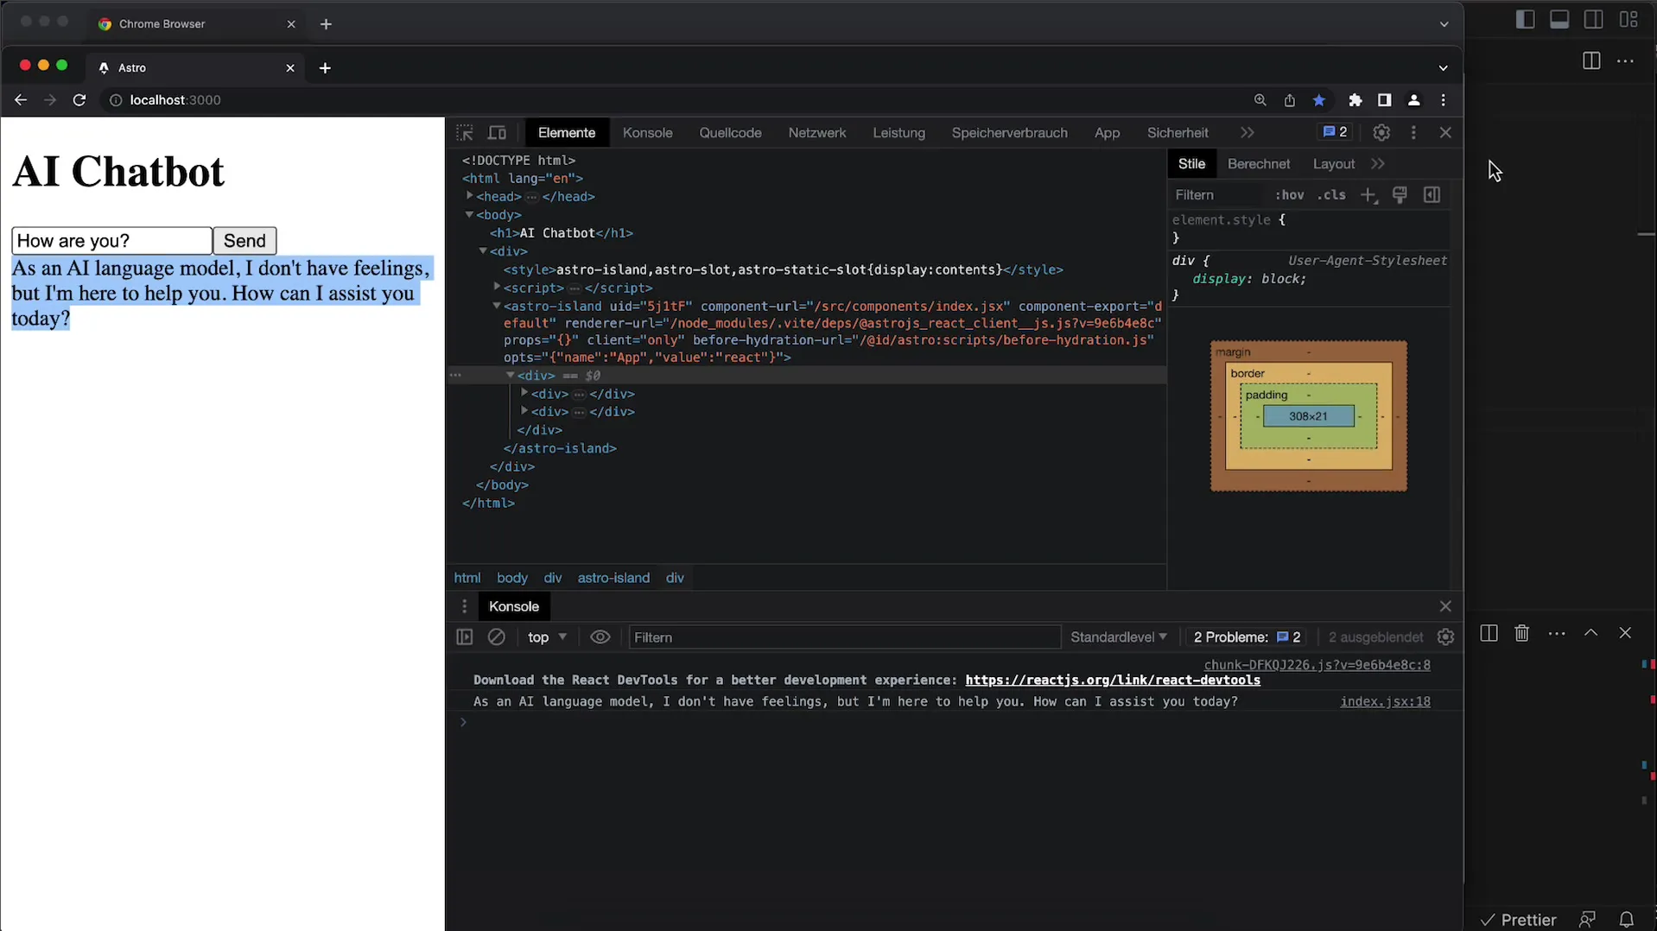Click the bookmark star icon
The width and height of the screenshot is (1657, 931).
(x=1319, y=100)
